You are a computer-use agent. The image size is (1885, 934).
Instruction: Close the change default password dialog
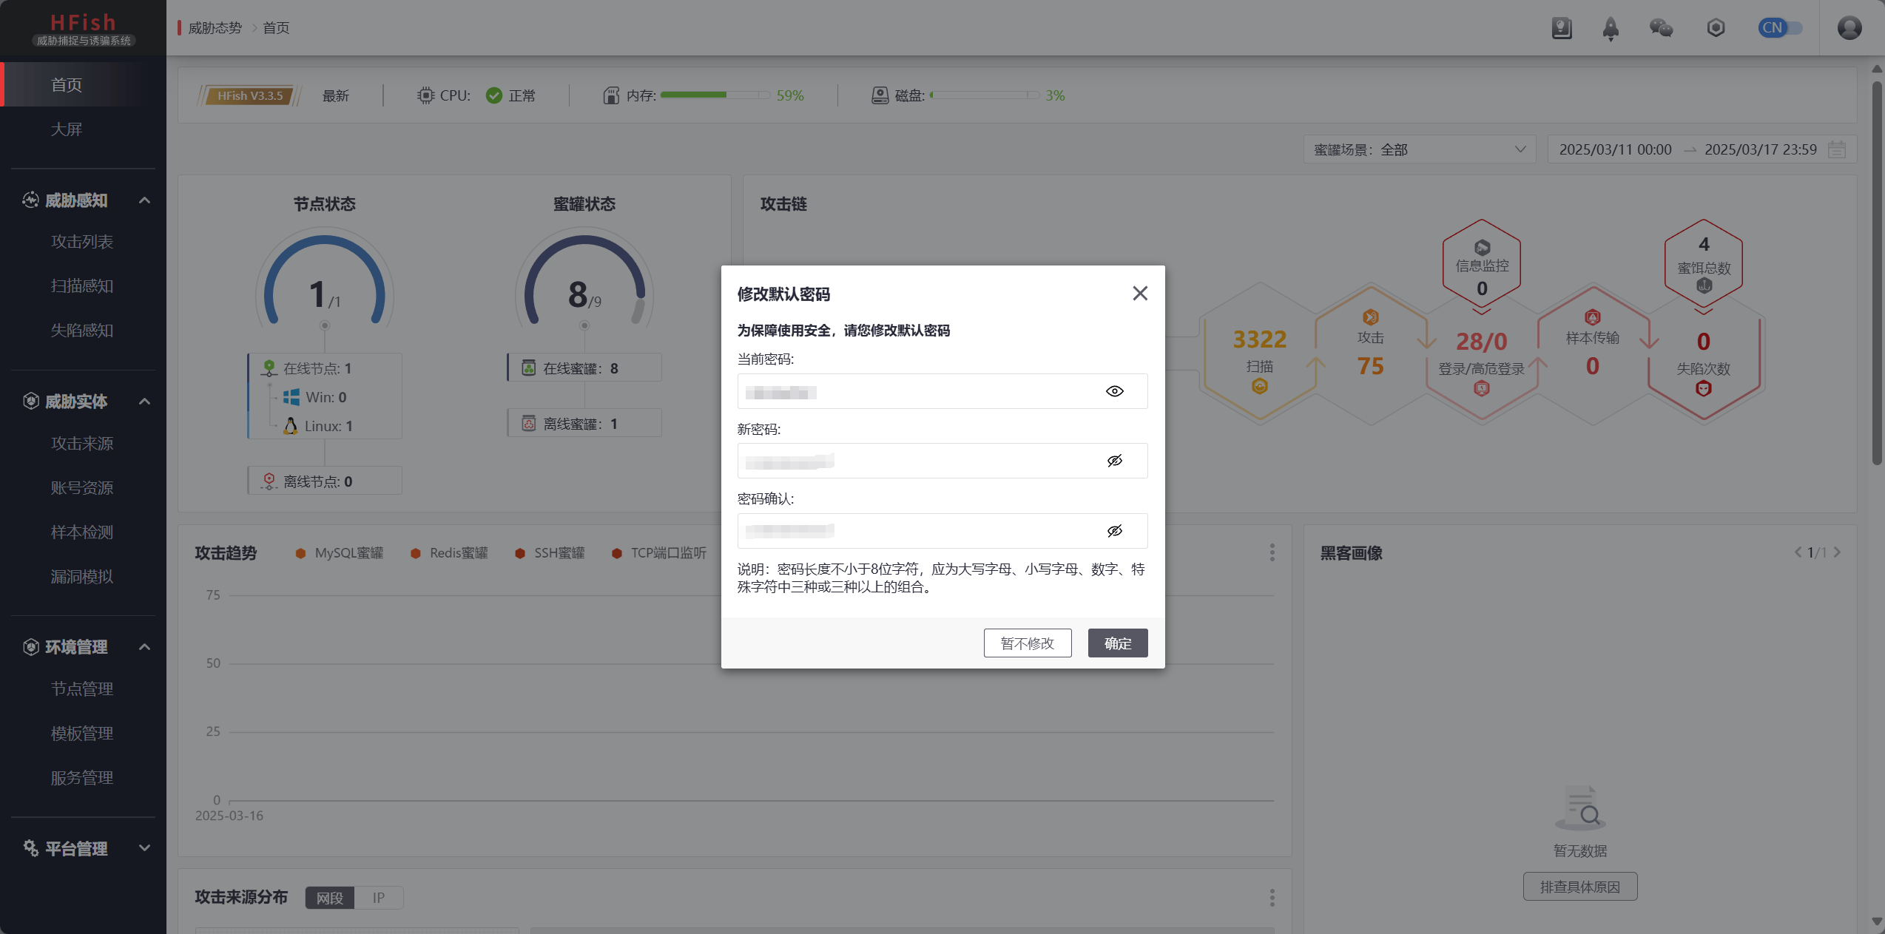click(1140, 294)
